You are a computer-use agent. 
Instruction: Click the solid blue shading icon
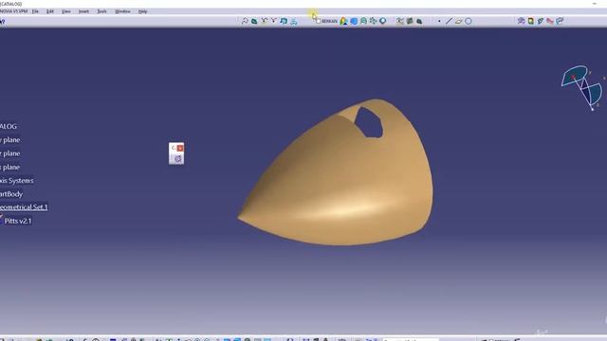pos(354,21)
